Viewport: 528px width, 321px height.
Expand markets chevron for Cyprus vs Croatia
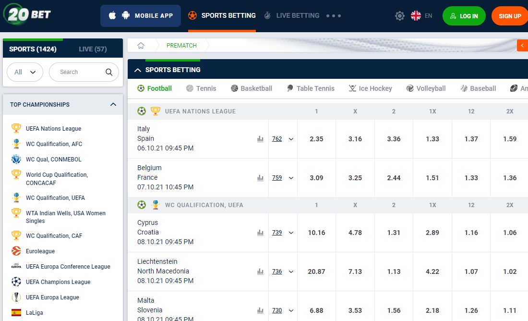coord(291,233)
